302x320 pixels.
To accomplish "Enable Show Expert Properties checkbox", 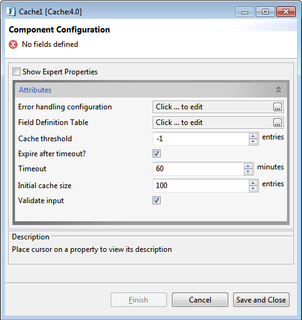I will click(x=16, y=72).
